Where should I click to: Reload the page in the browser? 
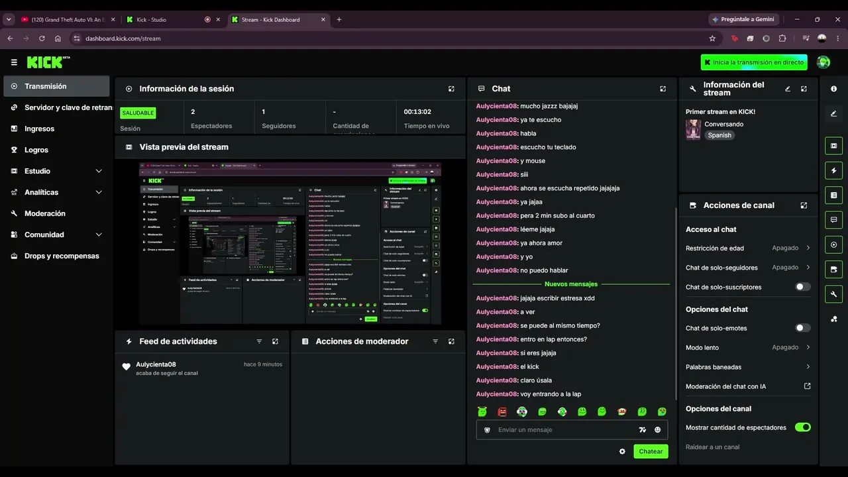point(42,38)
